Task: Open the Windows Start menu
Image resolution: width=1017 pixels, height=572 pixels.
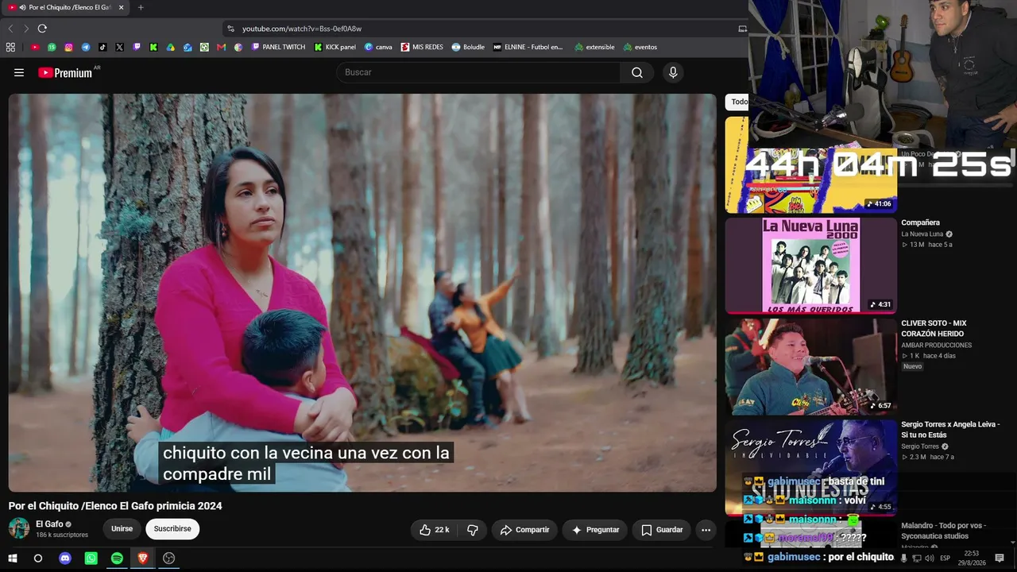Action: point(12,558)
